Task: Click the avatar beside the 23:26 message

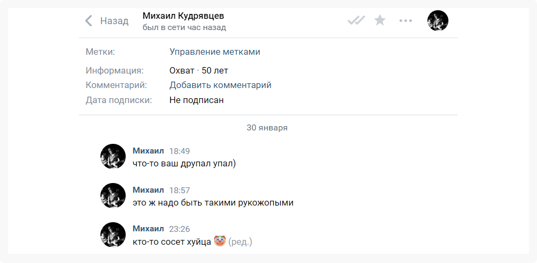Action: [x=113, y=235]
